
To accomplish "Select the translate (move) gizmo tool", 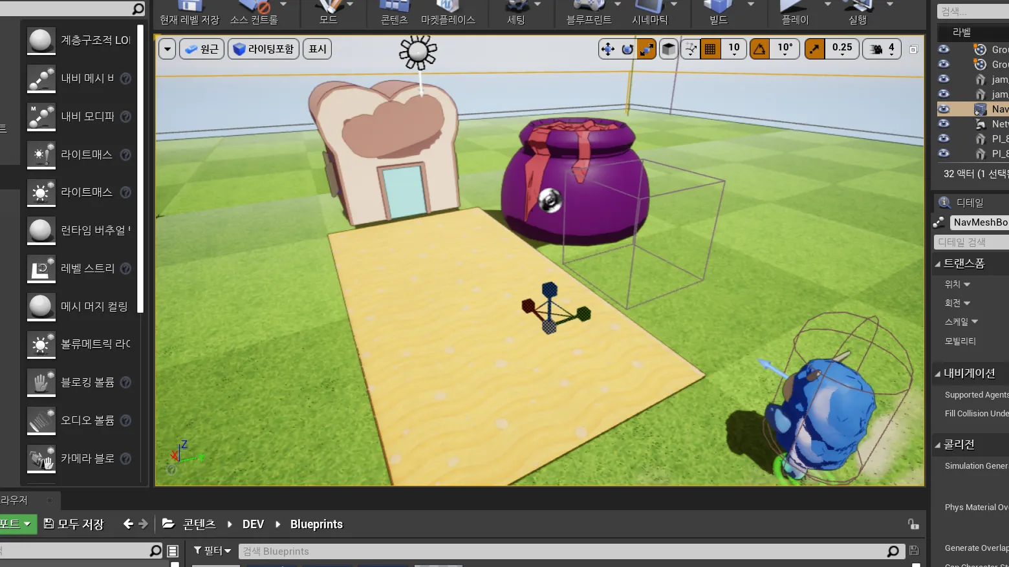I will [x=608, y=49].
